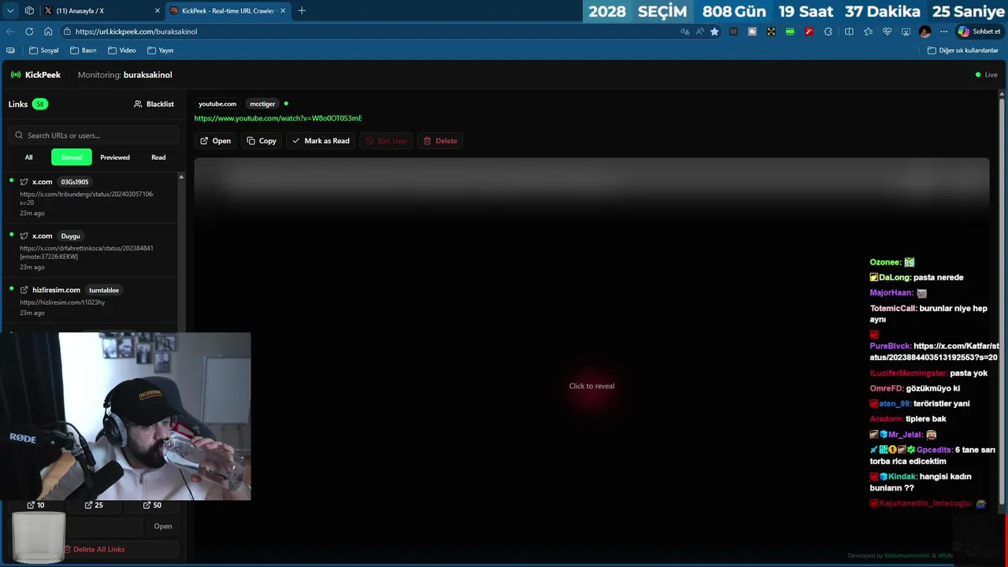The height and width of the screenshot is (567, 1008).
Task: Open the Blacklist panel
Action: pos(154,104)
